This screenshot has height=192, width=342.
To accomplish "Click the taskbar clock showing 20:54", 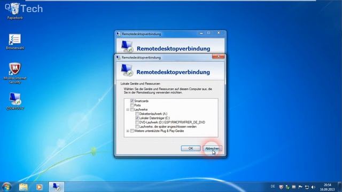I will point(328,187).
